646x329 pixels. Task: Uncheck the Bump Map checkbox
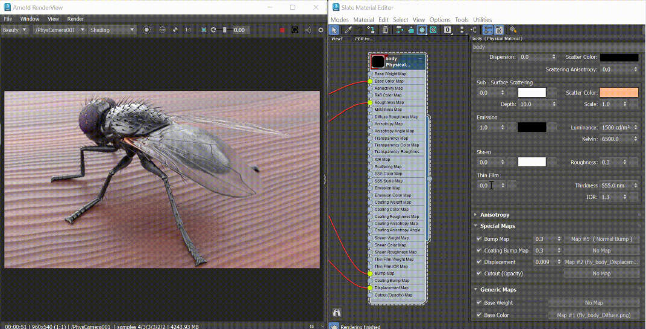coord(479,239)
